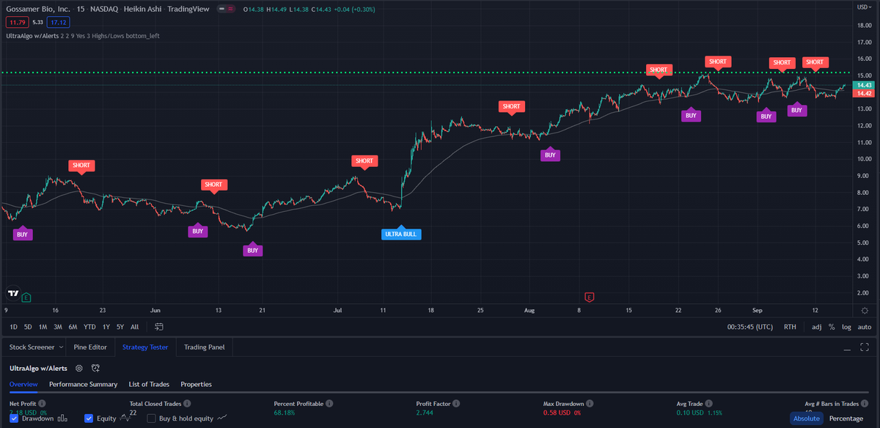
Task: Open chart axis settings gear icon
Action: [865, 311]
